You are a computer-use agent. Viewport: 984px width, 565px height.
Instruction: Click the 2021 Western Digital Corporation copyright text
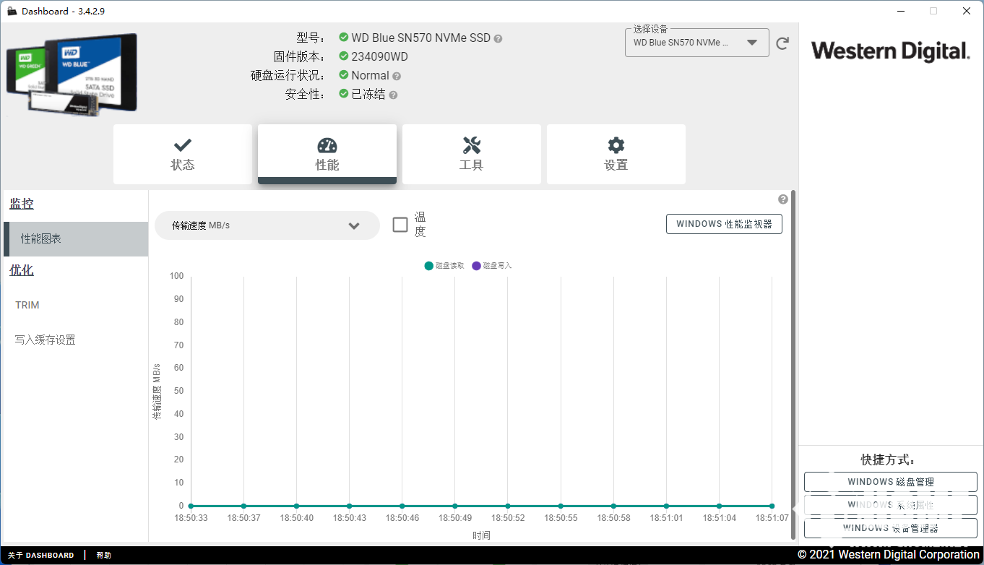pos(889,555)
